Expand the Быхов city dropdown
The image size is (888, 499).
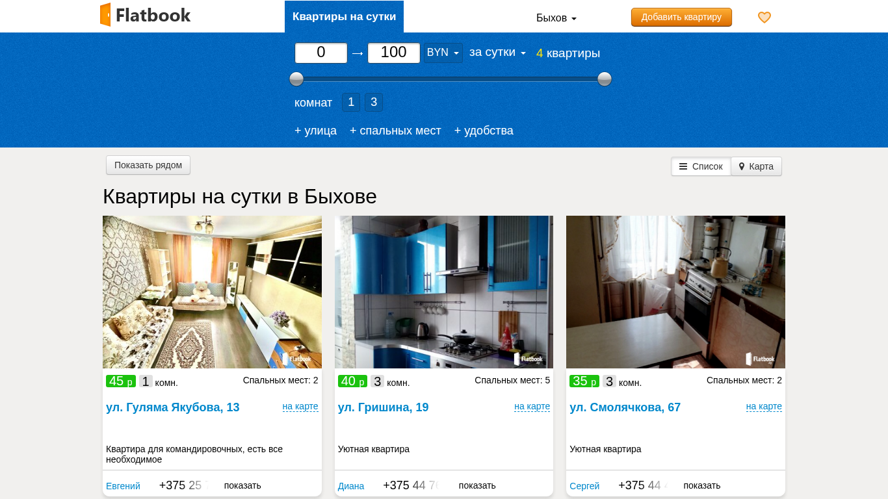(x=556, y=18)
